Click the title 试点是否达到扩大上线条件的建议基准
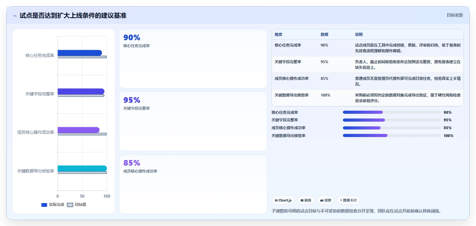Image resolution: width=476 pixels, height=226 pixels. tap(73, 16)
